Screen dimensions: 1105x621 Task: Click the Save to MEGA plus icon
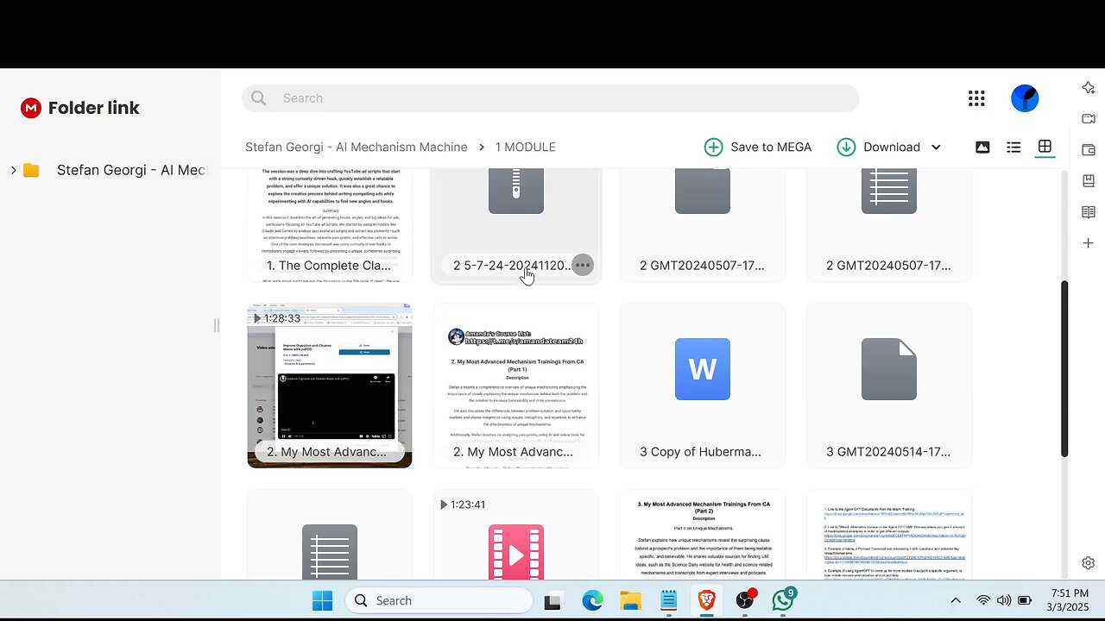coord(713,147)
